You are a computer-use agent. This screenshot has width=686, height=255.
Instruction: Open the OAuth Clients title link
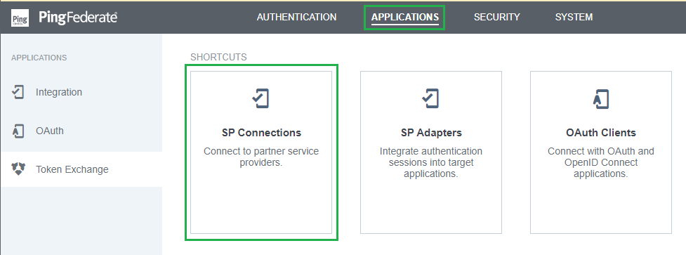(600, 133)
